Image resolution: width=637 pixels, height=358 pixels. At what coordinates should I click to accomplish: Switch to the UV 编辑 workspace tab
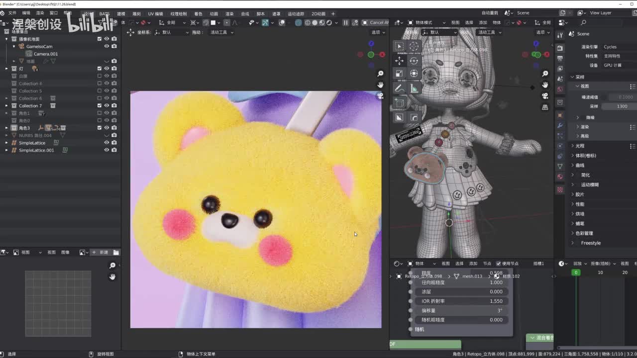(155, 13)
